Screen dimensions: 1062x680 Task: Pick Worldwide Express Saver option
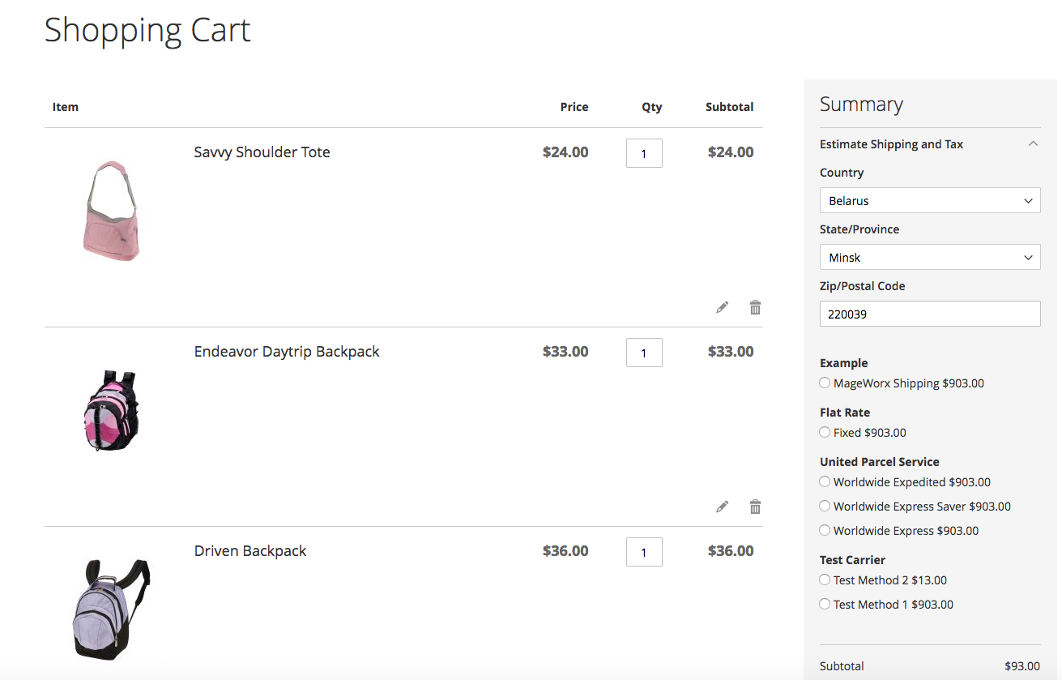point(825,506)
